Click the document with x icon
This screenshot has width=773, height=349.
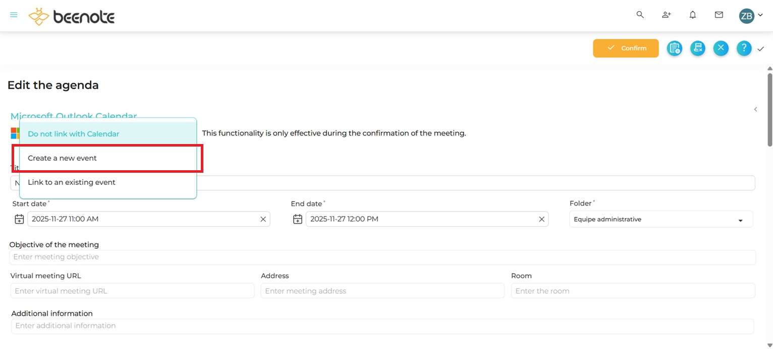pos(698,48)
